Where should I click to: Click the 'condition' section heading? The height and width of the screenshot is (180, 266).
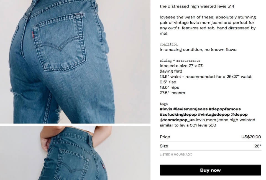pos(169,44)
